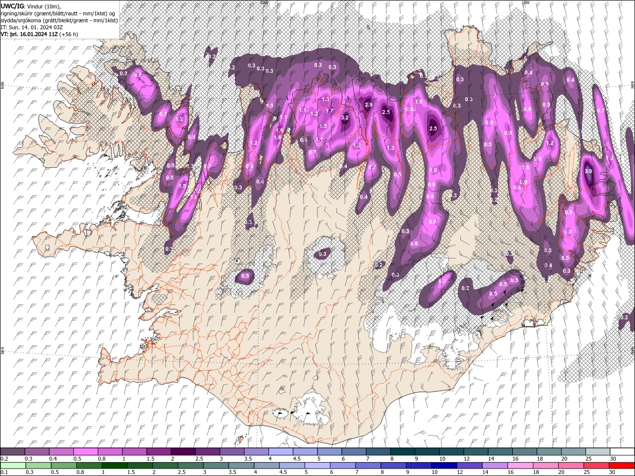635x476 pixels.
Task: Click the 'IT: Sun. 14. 01. 2024 03Z' initialization time
Action: point(31,27)
